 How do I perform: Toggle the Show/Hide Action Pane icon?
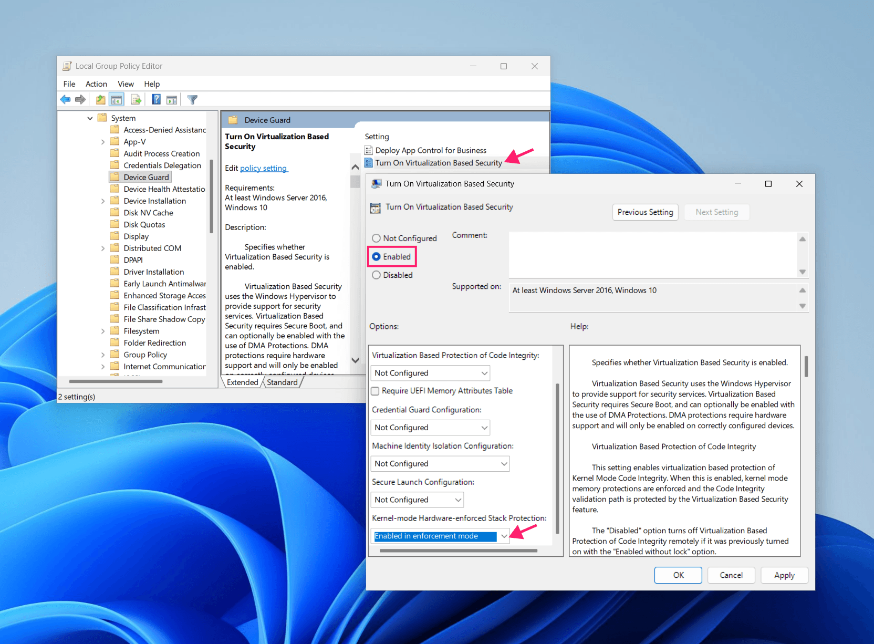click(172, 99)
